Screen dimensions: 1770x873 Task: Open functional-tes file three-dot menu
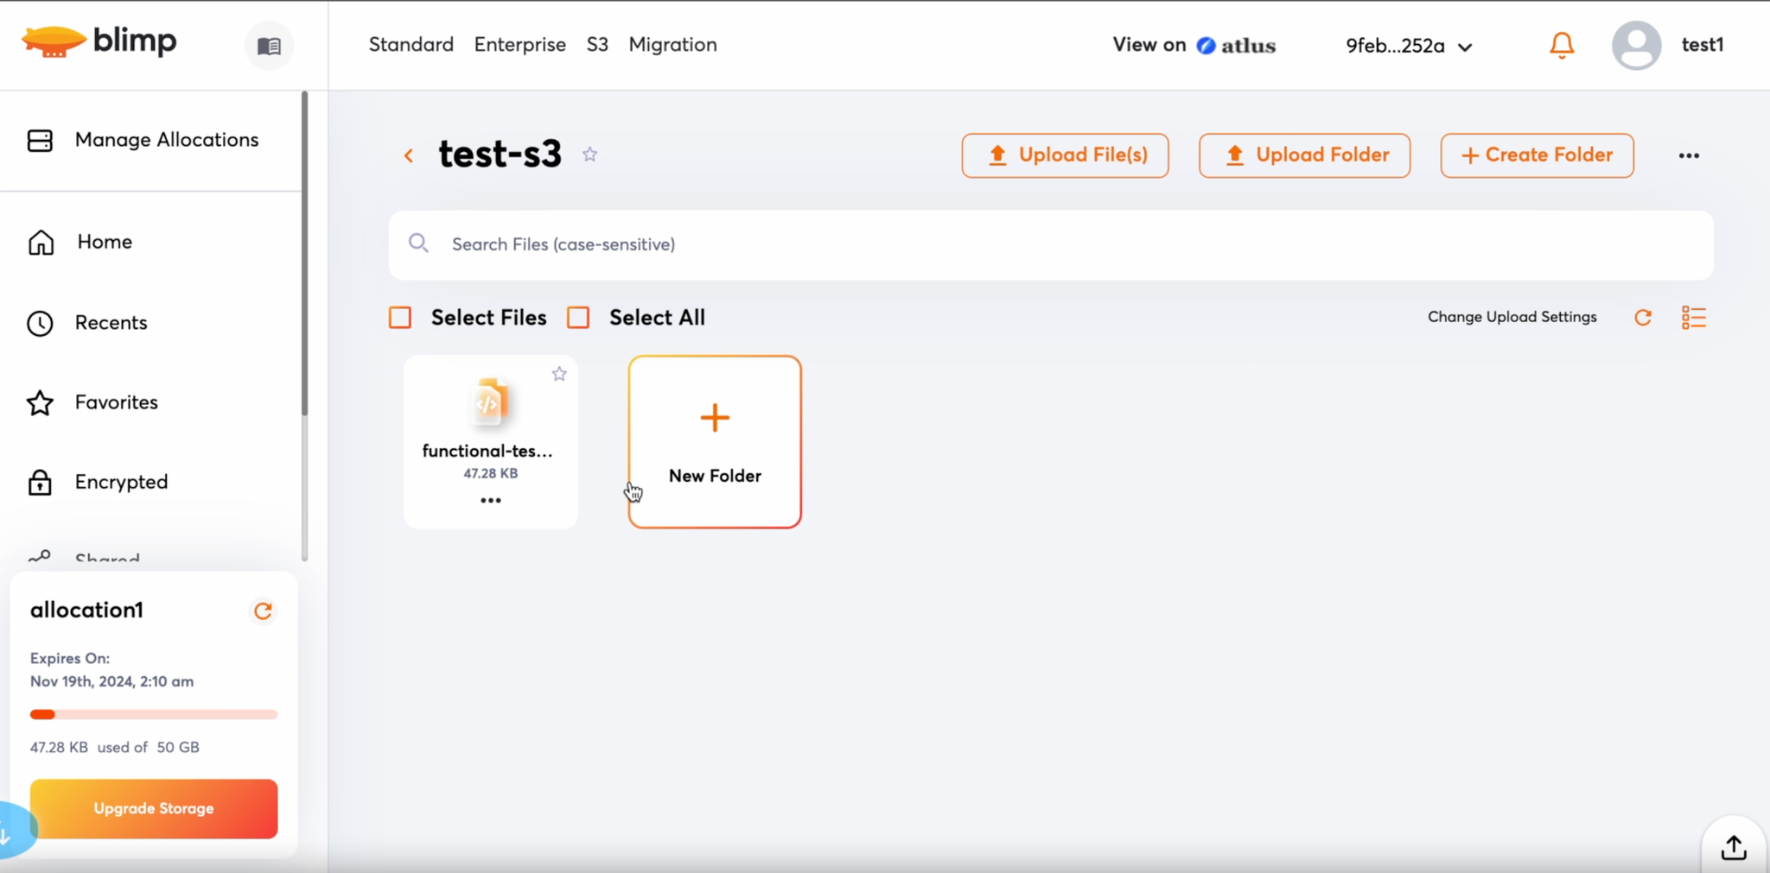pyautogui.click(x=490, y=501)
